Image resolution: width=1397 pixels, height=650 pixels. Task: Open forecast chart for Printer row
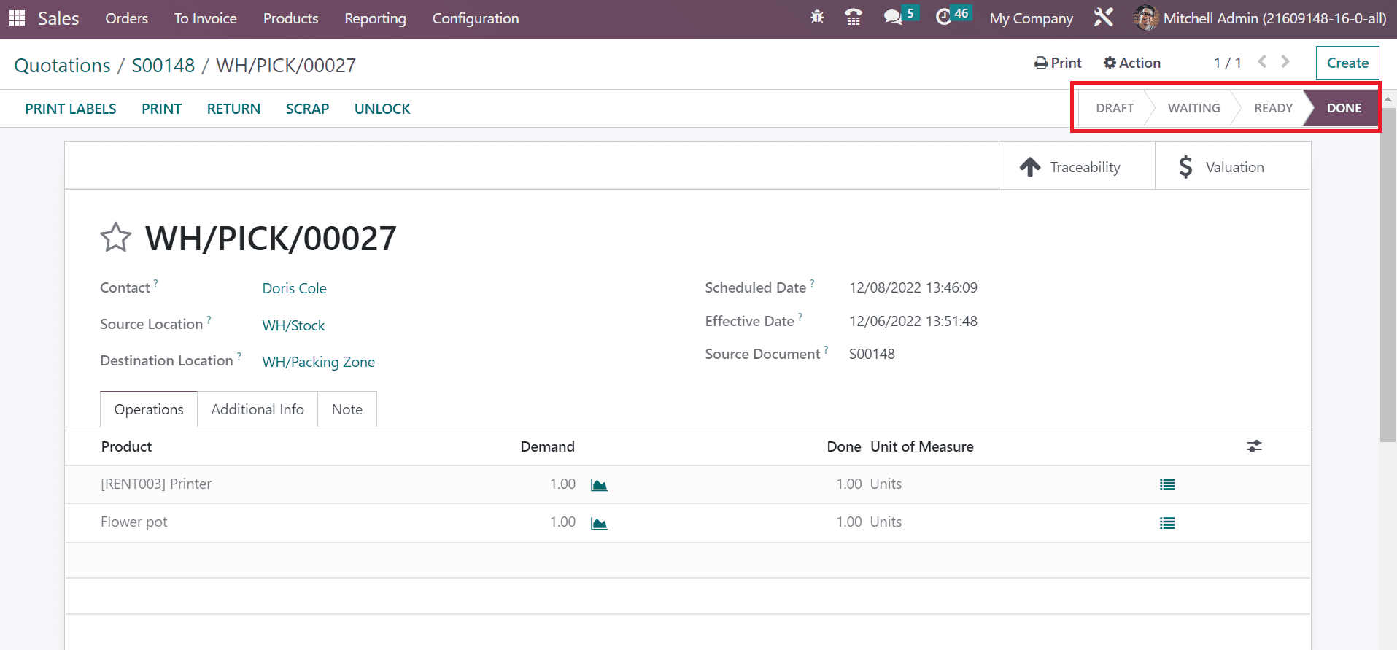click(599, 485)
